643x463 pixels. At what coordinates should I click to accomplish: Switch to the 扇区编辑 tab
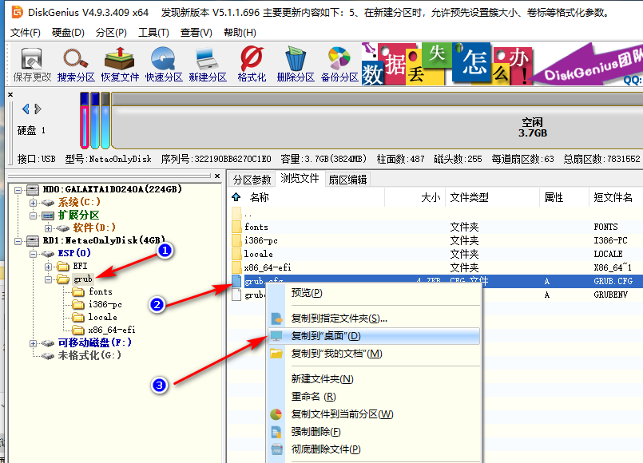[347, 179]
